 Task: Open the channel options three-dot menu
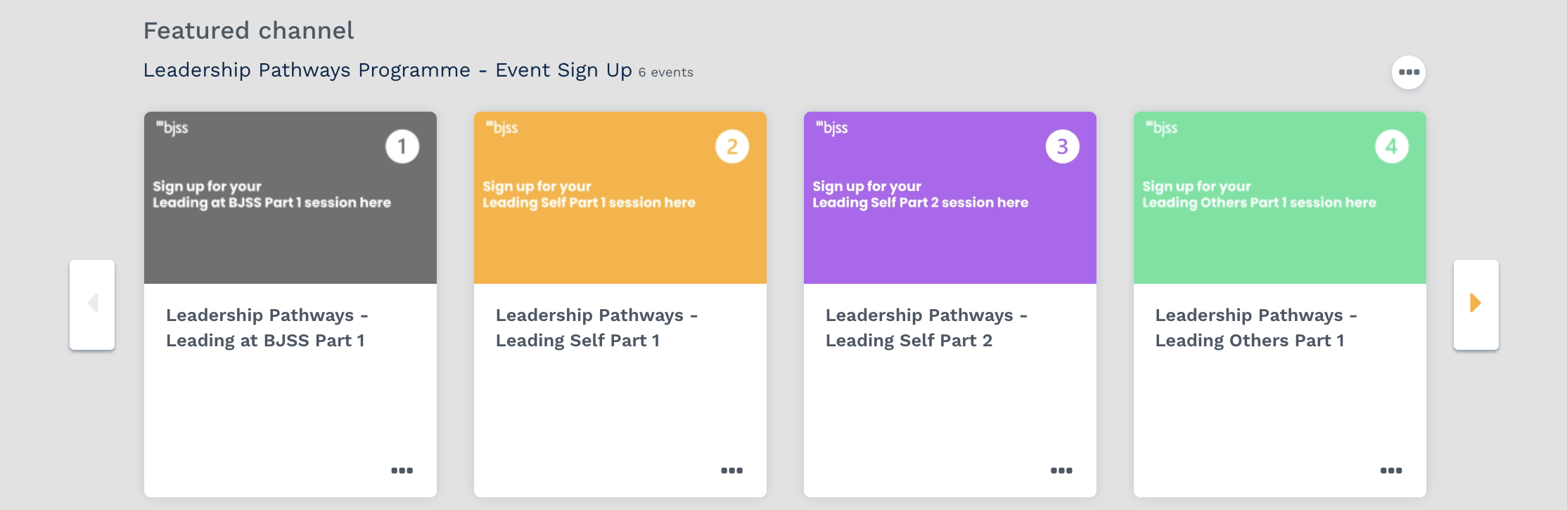(1408, 72)
